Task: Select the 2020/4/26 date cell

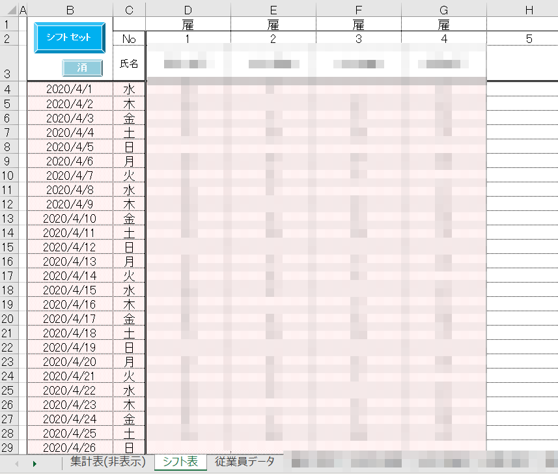Action: (70, 447)
